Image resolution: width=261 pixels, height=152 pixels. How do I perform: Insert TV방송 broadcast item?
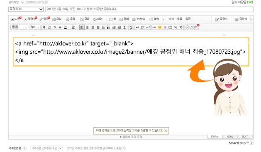pos(139,19)
